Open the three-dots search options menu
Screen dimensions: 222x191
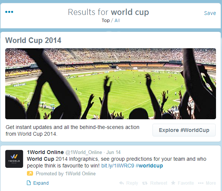pyautogui.click(x=9, y=12)
